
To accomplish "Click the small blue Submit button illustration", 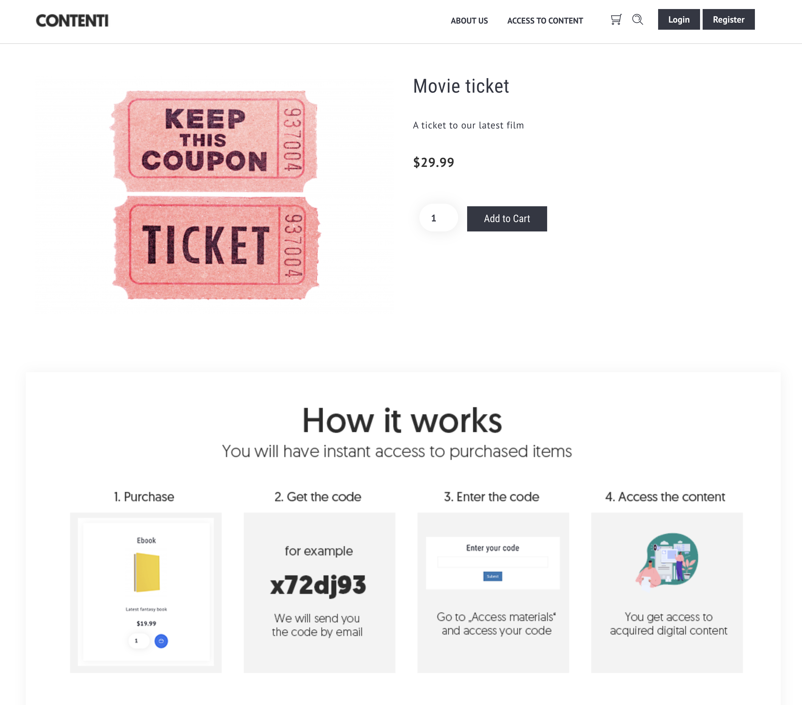I will [x=493, y=576].
